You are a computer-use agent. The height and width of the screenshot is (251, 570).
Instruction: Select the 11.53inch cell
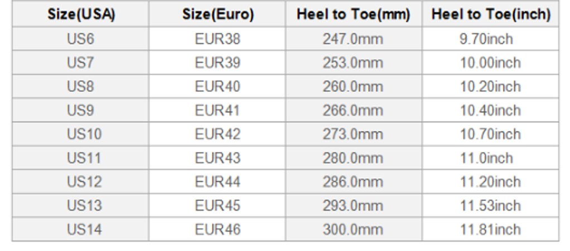490,205
